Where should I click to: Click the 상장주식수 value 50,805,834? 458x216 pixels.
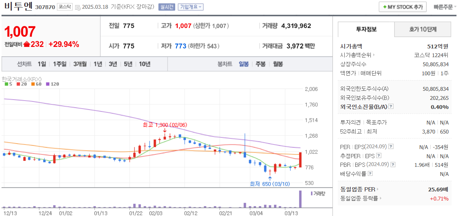(x=436, y=64)
